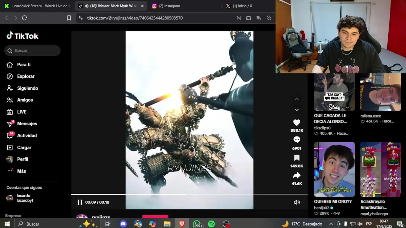
Task: Bookmark this page in browser
Action: 69,18
